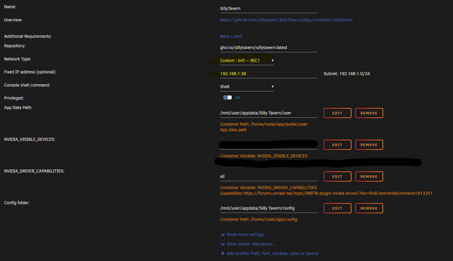Remove the NVIDIA_VISIBLE_DEVICES variable

pyautogui.click(x=369, y=145)
